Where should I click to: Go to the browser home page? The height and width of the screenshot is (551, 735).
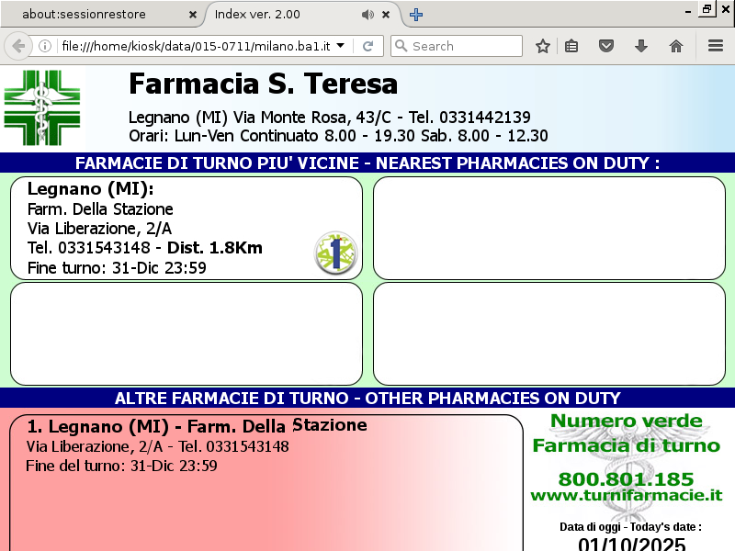coord(676,46)
